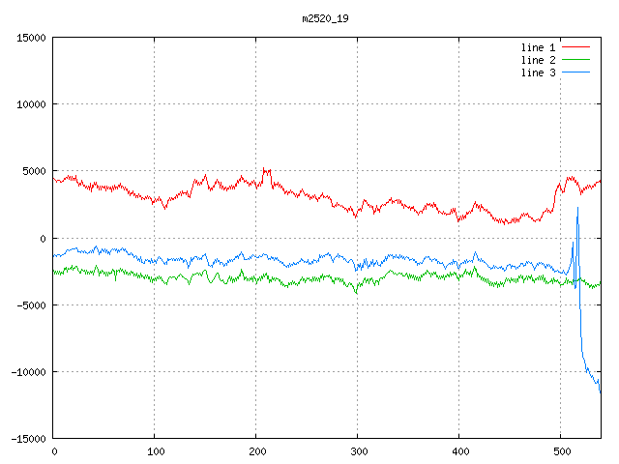Click the x-axis label 100
Screen dimensions: 619x464
click(x=156, y=451)
